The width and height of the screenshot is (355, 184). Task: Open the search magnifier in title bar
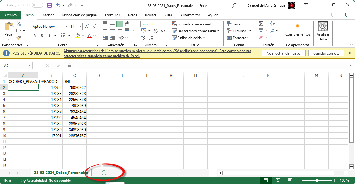234,5
